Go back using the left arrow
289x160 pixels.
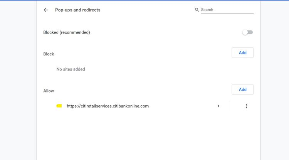pyautogui.click(x=46, y=10)
